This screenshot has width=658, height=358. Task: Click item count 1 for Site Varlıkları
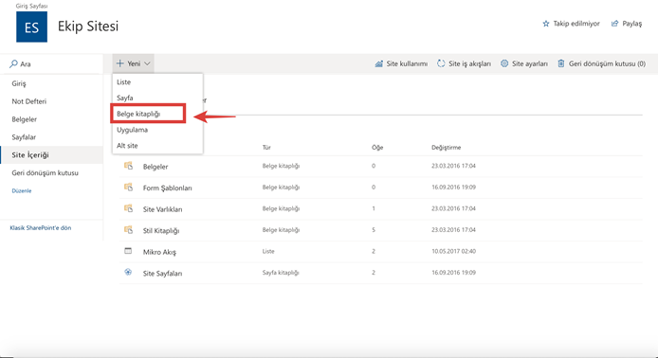[374, 208]
